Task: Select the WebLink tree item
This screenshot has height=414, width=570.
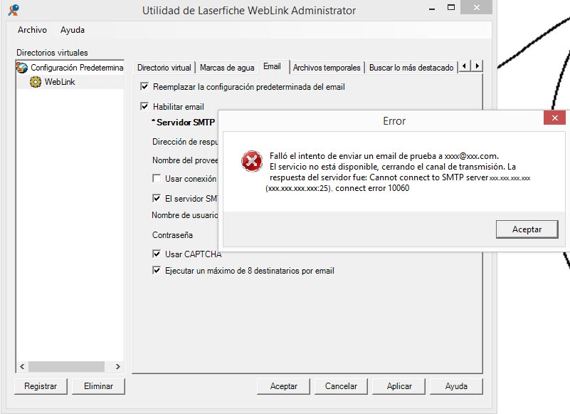Action: tap(60, 82)
